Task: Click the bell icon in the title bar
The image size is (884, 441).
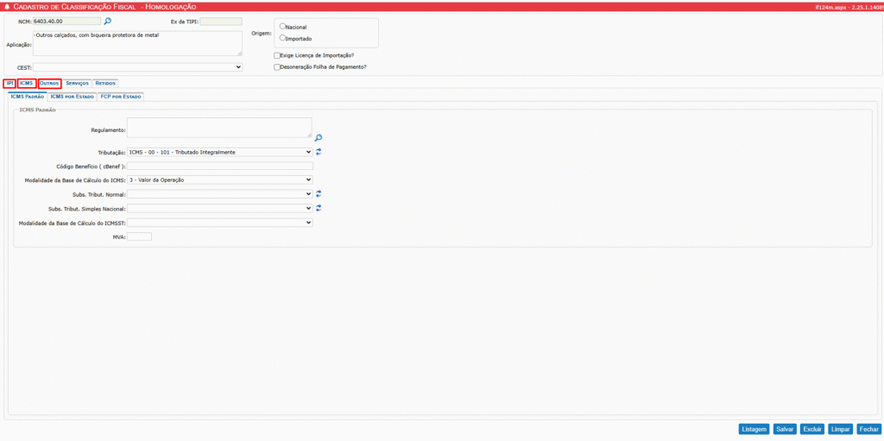Action: 7,6
